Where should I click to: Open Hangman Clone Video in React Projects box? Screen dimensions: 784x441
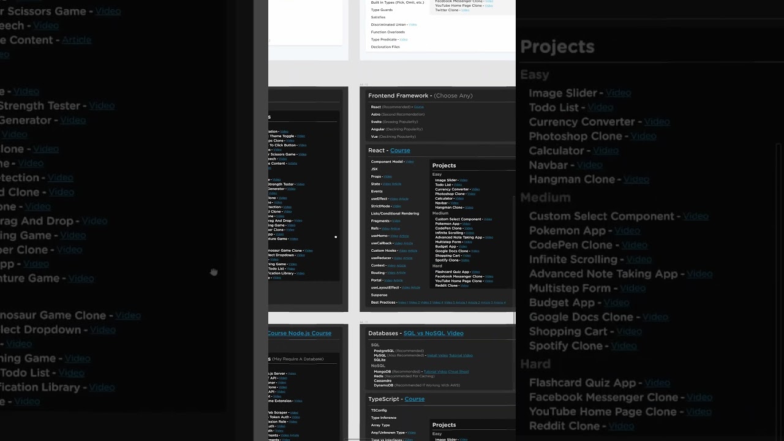click(x=469, y=208)
